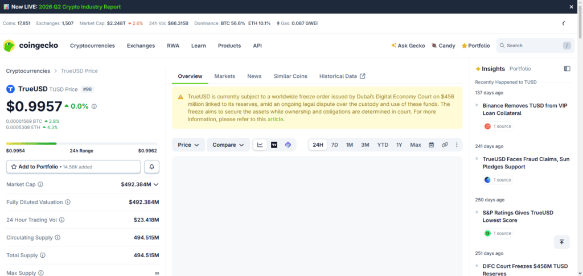583x276 pixels.
Task: Add TrueUSD to Portfolio
Action: pyautogui.click(x=73, y=167)
